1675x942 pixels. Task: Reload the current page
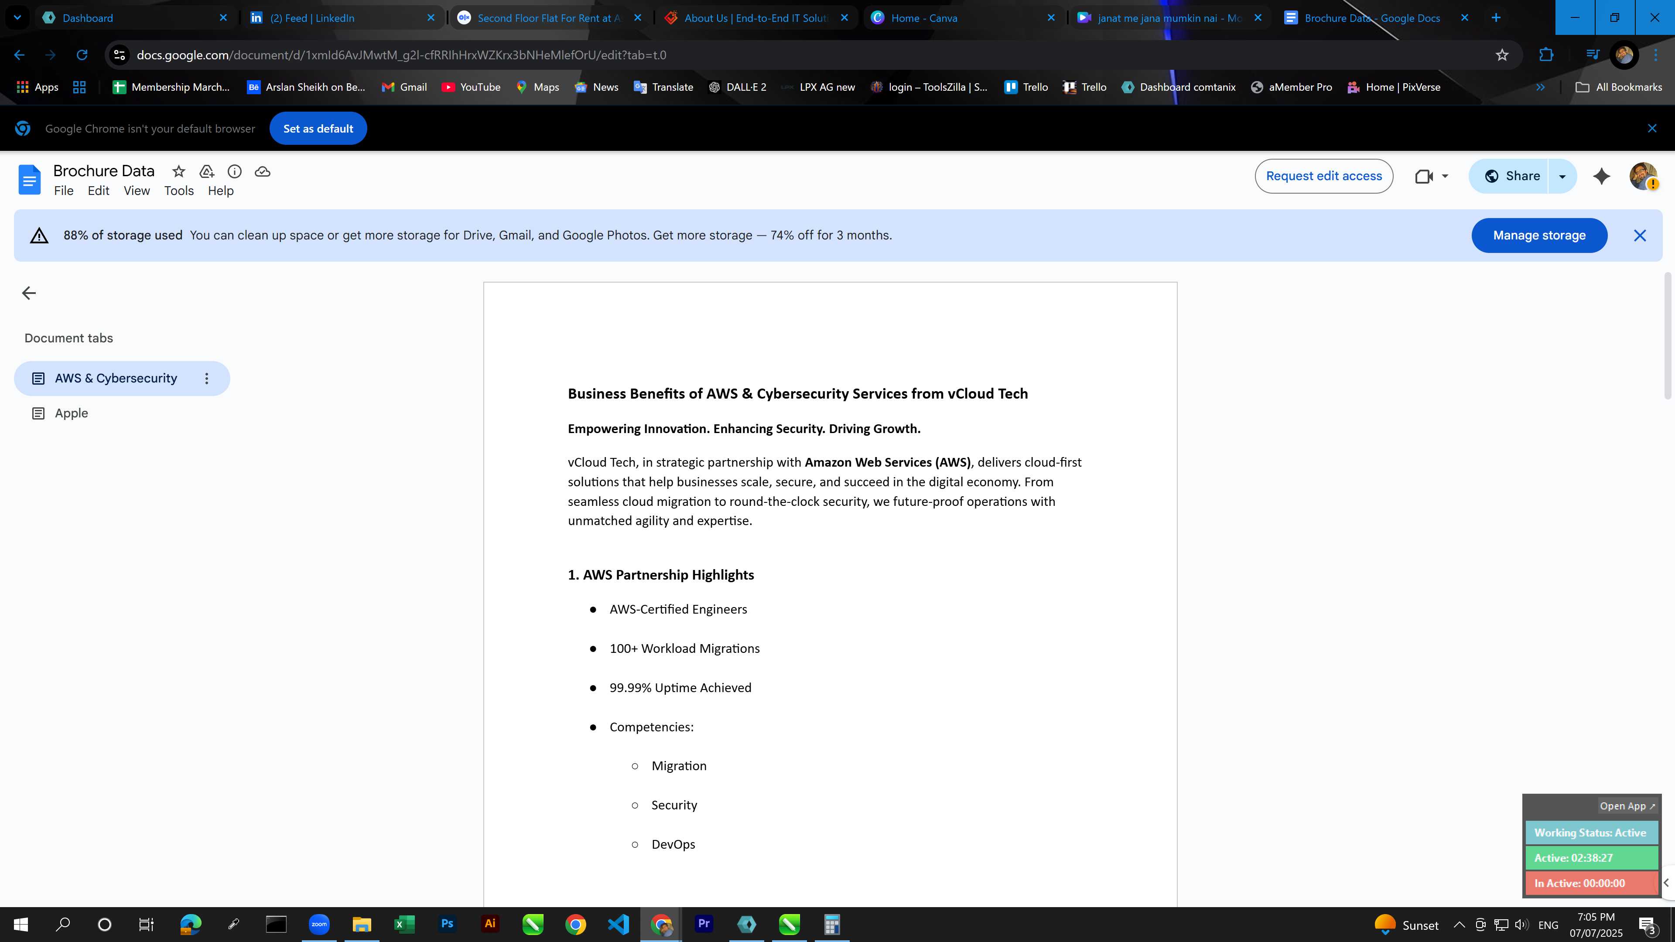82,55
